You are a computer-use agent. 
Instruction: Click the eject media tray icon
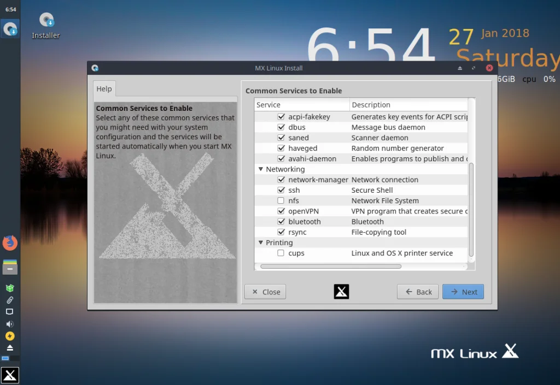click(10, 347)
